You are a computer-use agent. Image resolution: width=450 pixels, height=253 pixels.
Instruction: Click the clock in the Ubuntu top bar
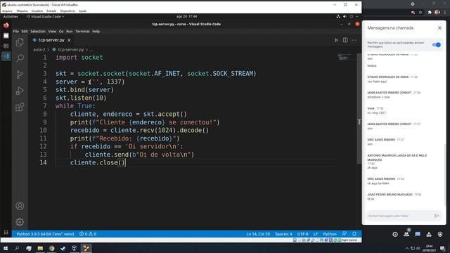click(186, 17)
